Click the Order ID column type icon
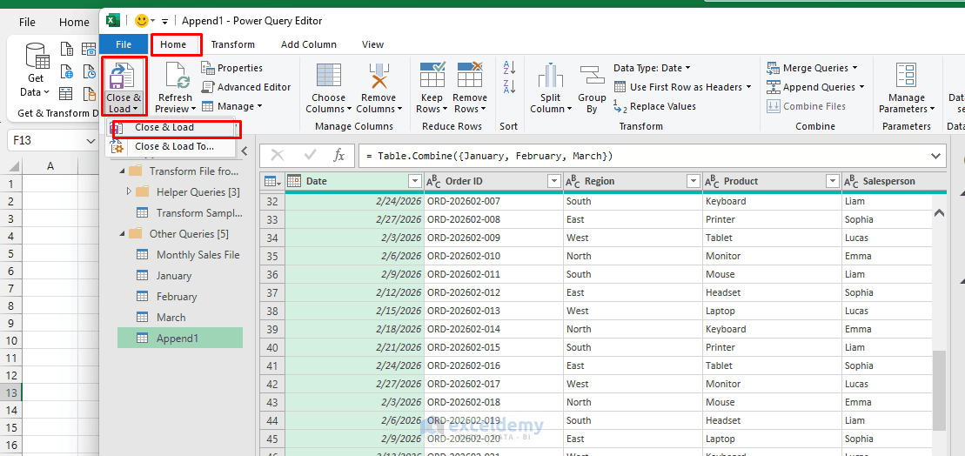The width and height of the screenshot is (965, 456). point(434,181)
